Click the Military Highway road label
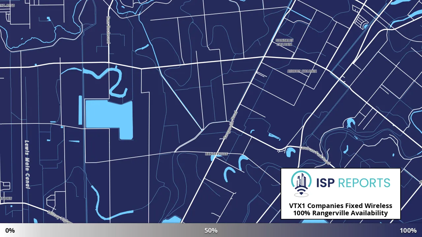This screenshot has height=237, width=422. pos(60,217)
